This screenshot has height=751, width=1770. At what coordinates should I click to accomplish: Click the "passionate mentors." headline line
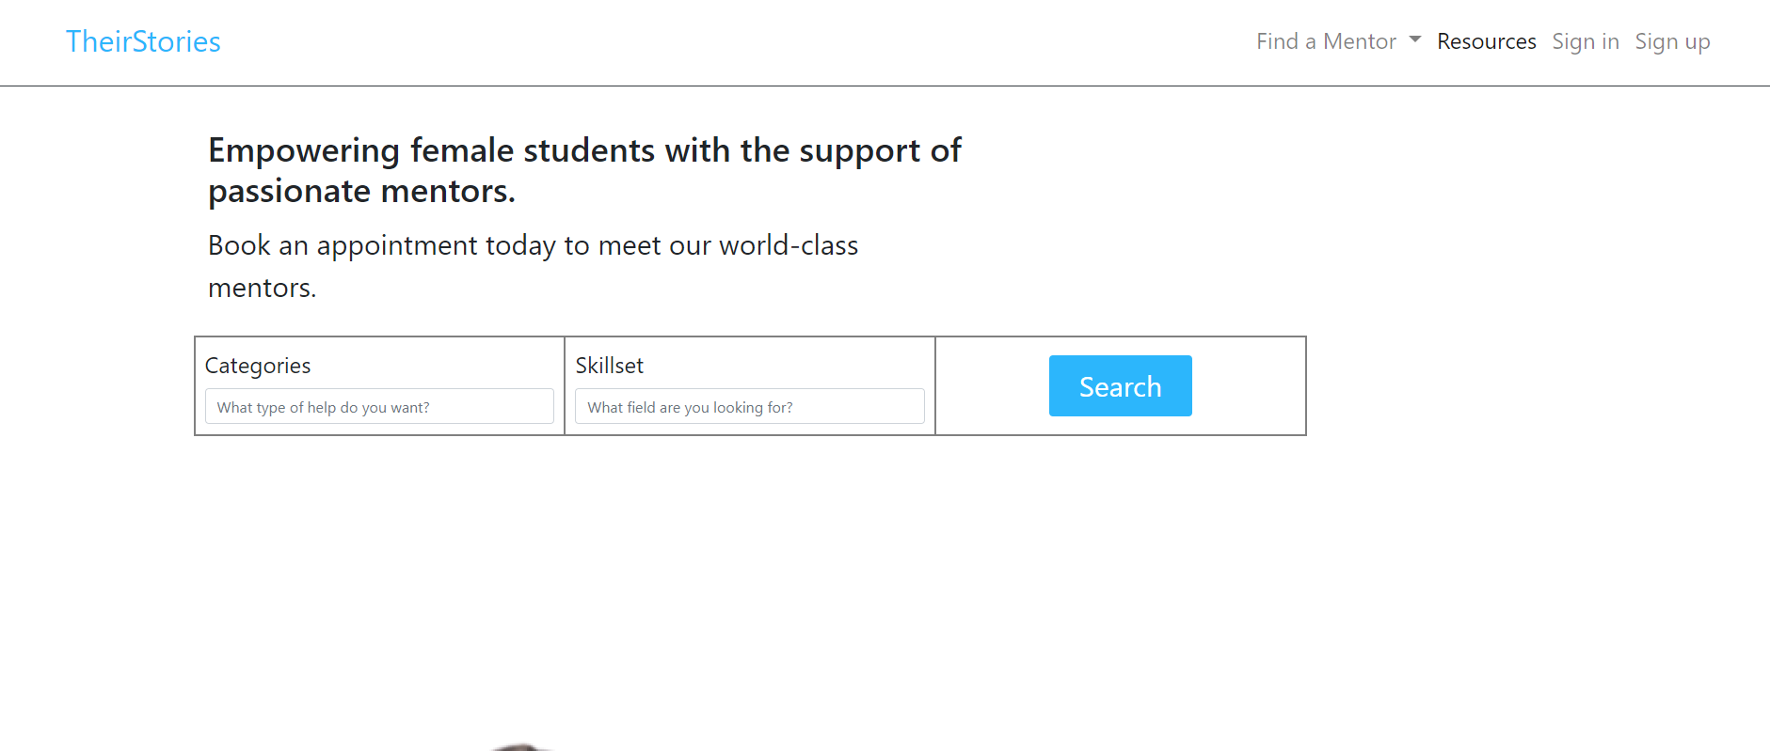tap(361, 192)
